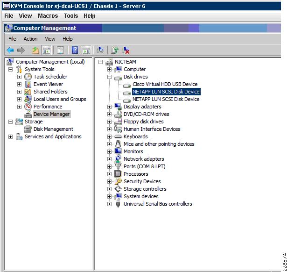Viewport: 287px width, 272px height.
Task: Click the Processors chip icon
Action: (118, 174)
